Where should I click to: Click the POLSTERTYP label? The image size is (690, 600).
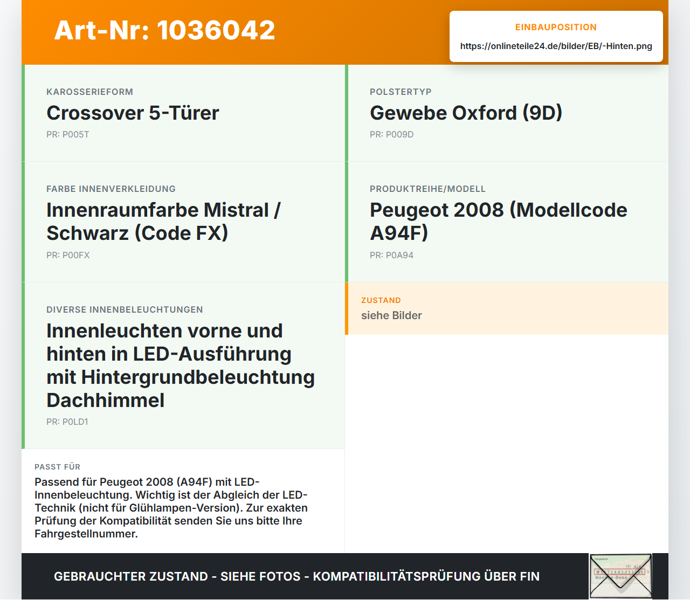tap(401, 92)
